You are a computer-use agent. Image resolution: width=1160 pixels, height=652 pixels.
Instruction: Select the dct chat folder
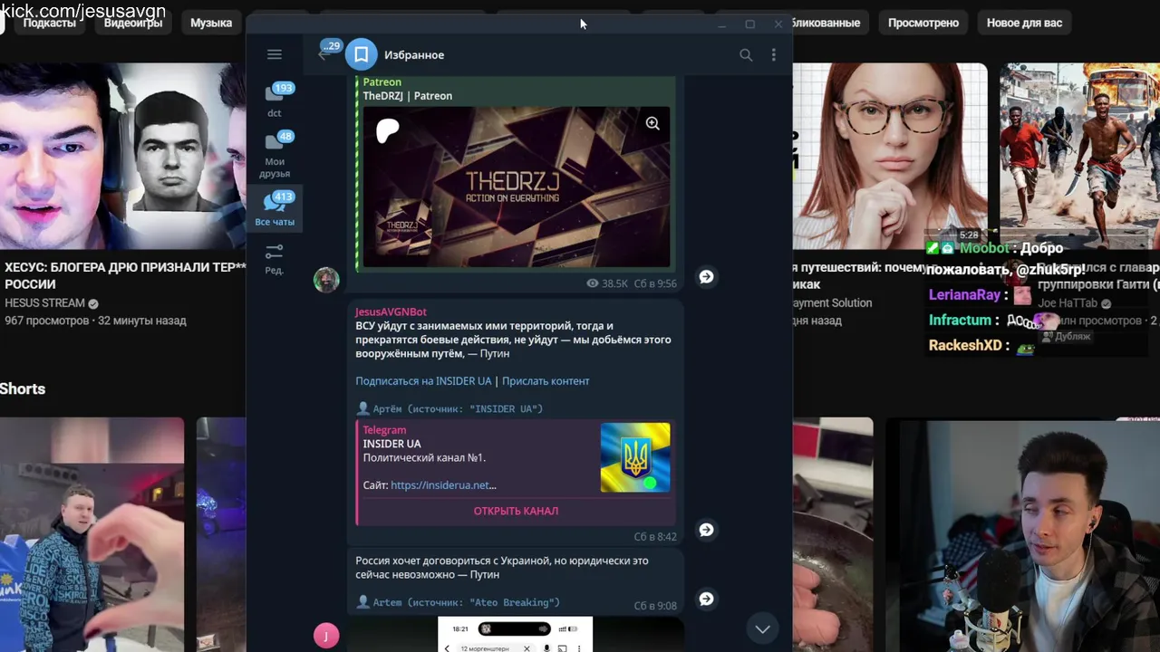pos(275,100)
